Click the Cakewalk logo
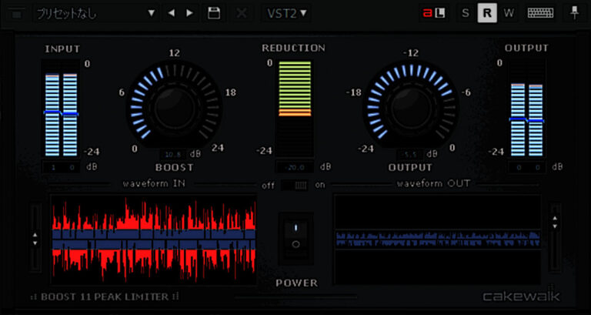Screen dimensions: 591x315 (x=521, y=297)
